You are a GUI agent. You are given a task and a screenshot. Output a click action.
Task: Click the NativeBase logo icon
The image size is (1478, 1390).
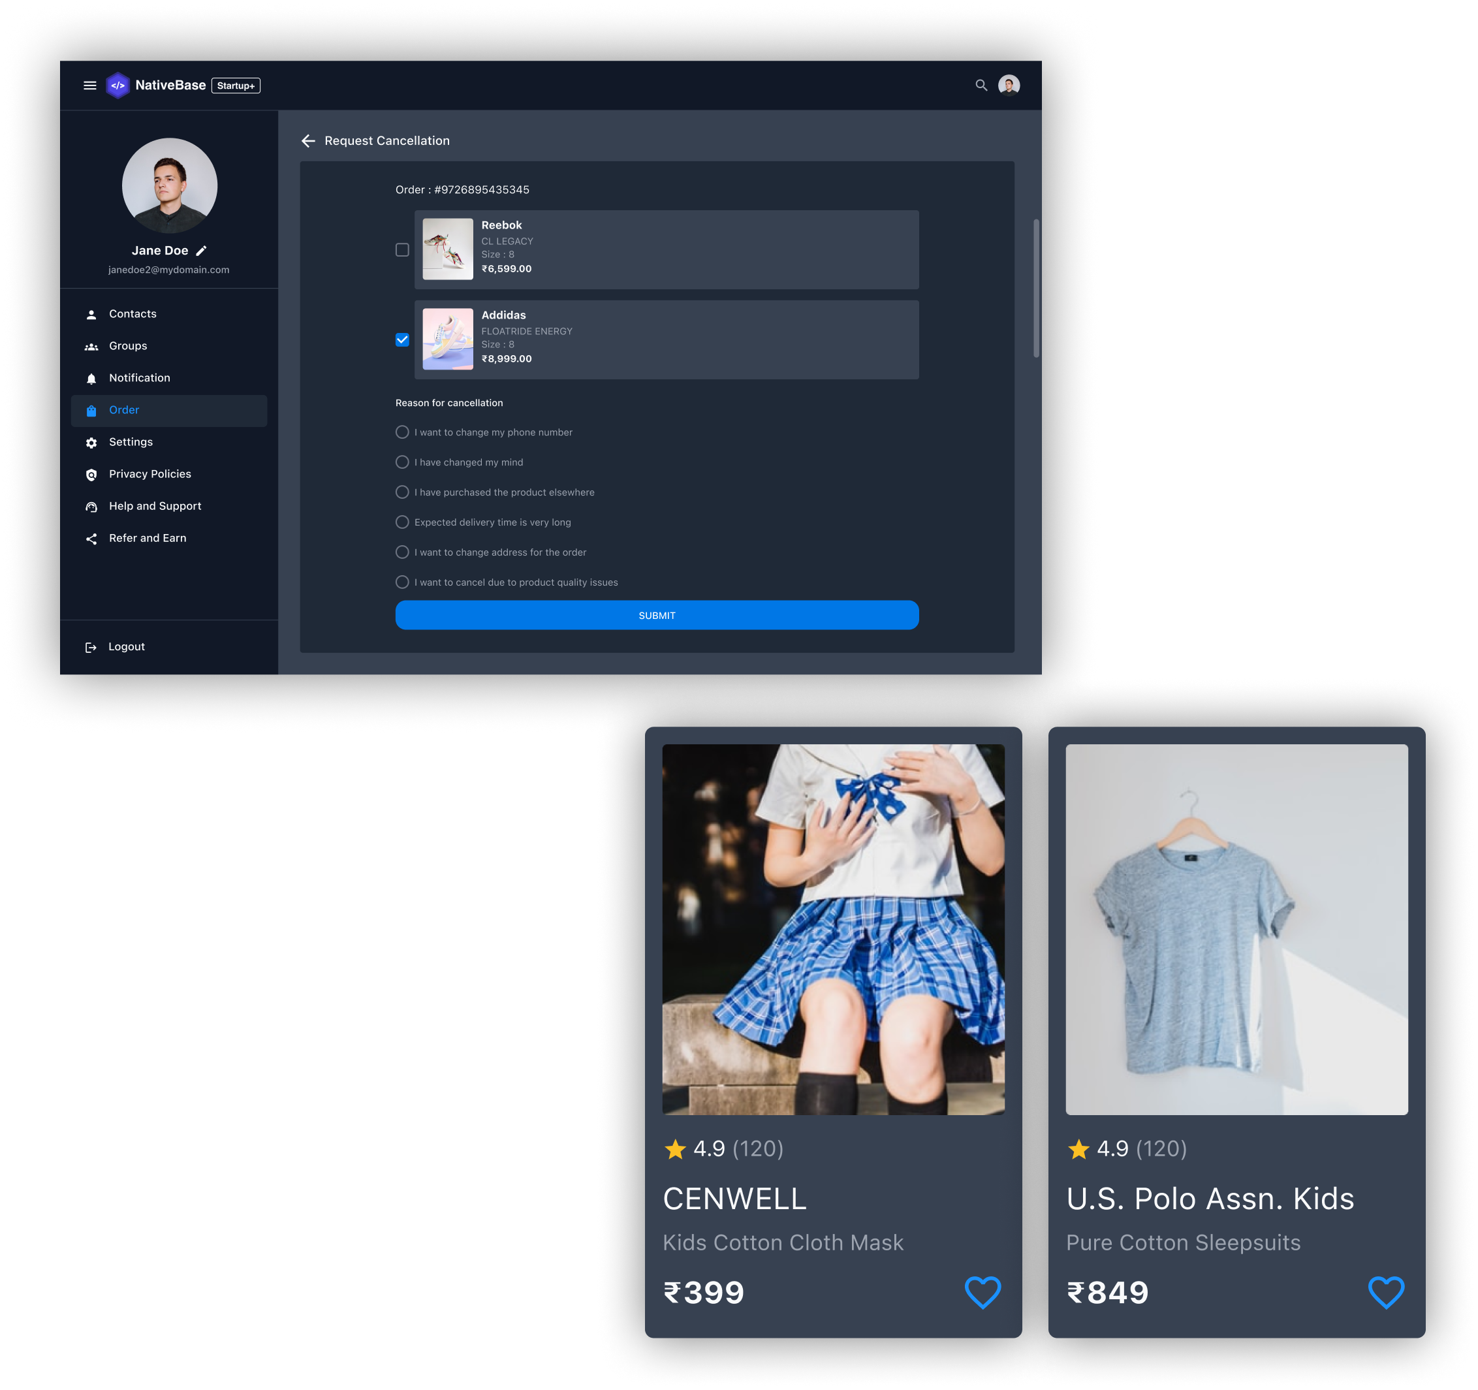coord(118,85)
